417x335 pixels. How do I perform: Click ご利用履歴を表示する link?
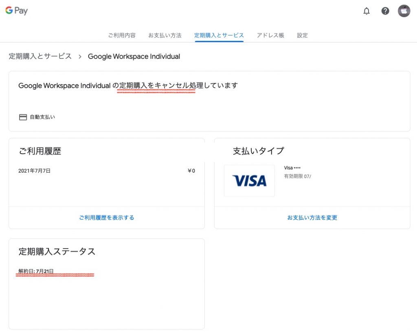pyautogui.click(x=107, y=218)
